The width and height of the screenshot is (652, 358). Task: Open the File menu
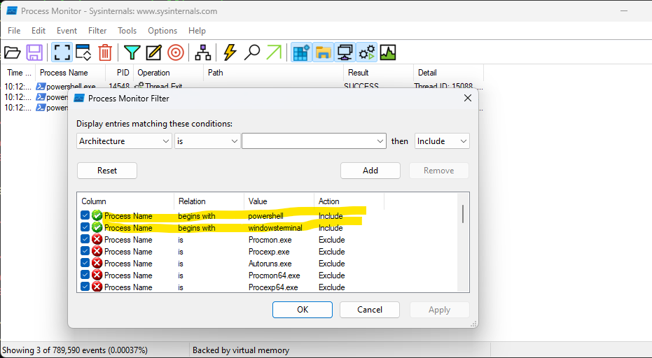coord(14,31)
